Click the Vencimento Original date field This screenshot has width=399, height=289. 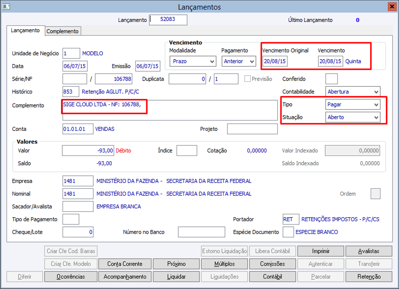click(x=275, y=61)
